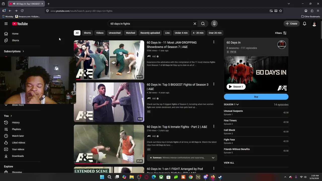The image size is (322, 181).
Task: Open options menu for JAW-DROPPING Showdowns video
Action: coord(214,42)
